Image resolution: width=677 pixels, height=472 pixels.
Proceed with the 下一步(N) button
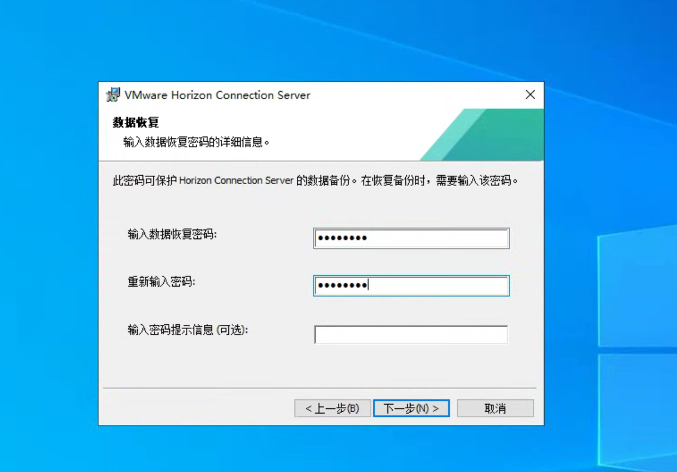pyautogui.click(x=411, y=408)
